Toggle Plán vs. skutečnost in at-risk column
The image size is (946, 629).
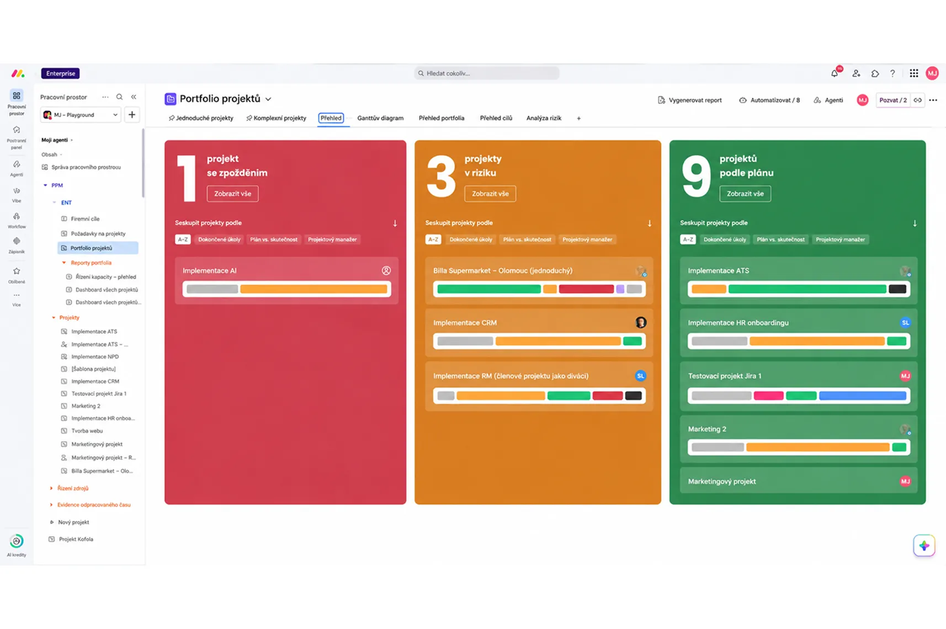(527, 239)
